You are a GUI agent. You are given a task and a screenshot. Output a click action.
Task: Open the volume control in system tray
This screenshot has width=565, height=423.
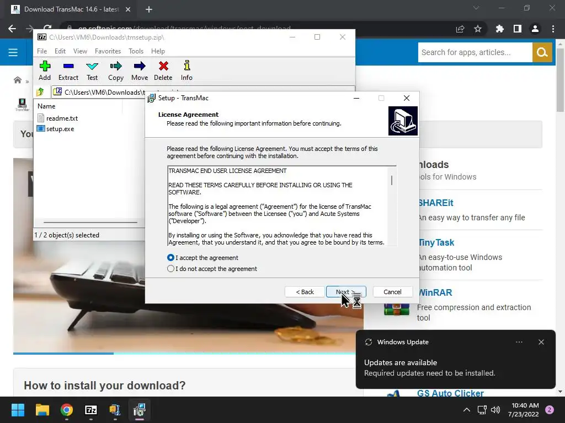click(x=495, y=410)
